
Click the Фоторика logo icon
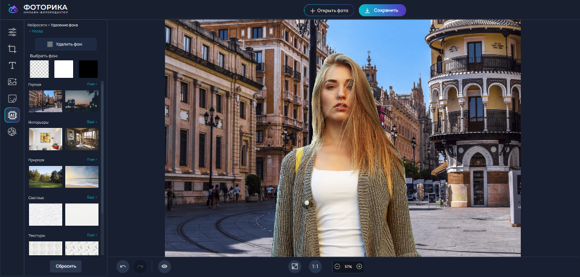pos(13,9)
